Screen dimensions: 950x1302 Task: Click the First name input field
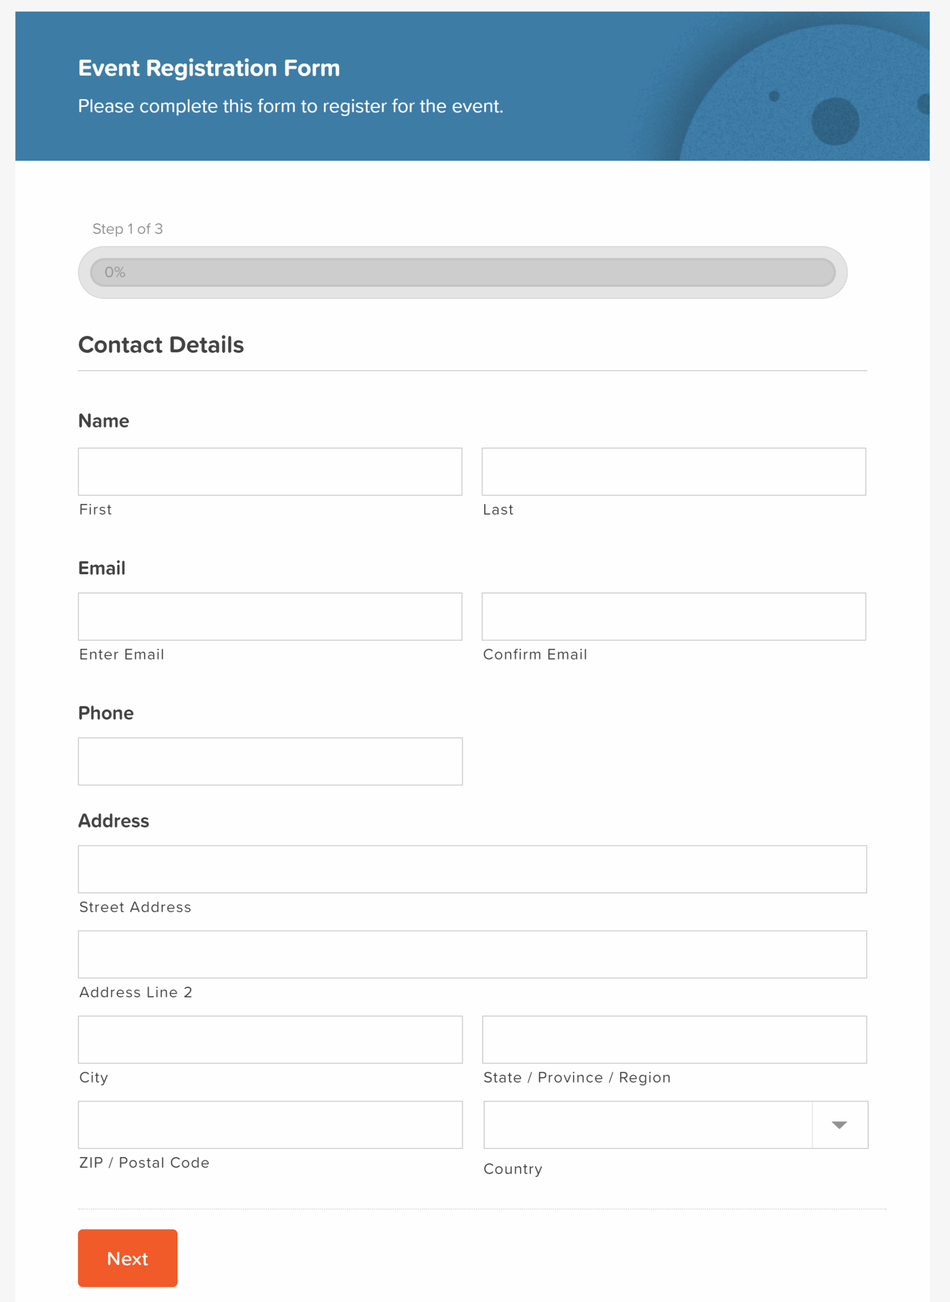coord(270,471)
